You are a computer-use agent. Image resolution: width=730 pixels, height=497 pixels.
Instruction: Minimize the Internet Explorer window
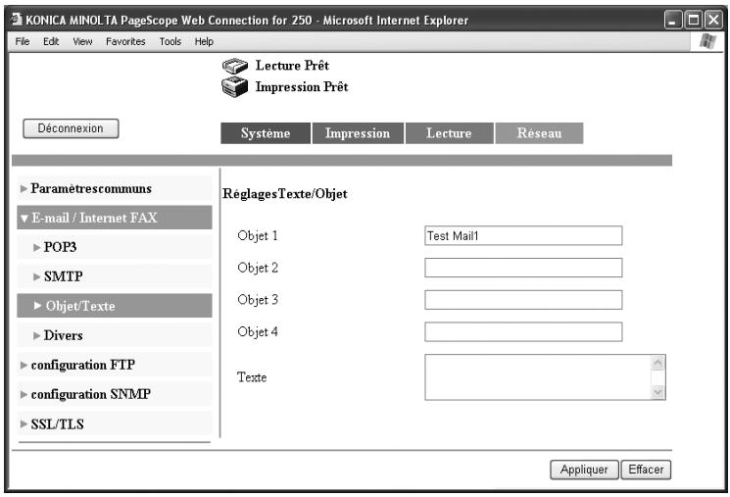[x=673, y=20]
